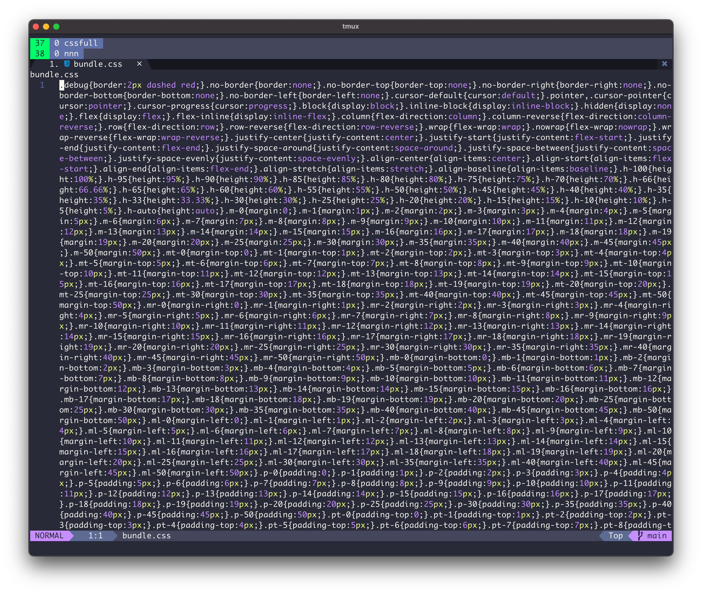This screenshot has width=702, height=594.
Task: Click the main branch label in statusline
Action: point(656,535)
